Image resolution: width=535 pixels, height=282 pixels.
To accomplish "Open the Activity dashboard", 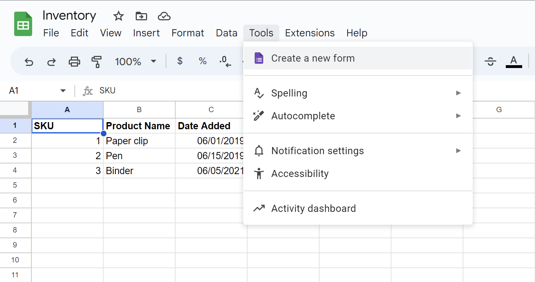I will 358,208.
